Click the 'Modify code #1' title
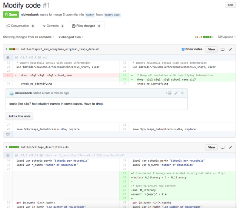 point(26,6)
